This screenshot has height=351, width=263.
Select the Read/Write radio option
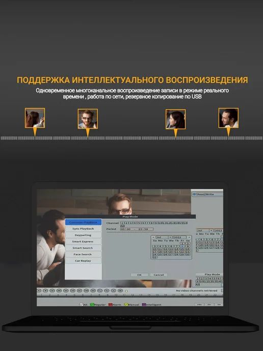[194, 194]
